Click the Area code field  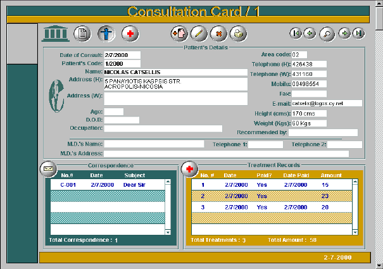tap(299, 54)
